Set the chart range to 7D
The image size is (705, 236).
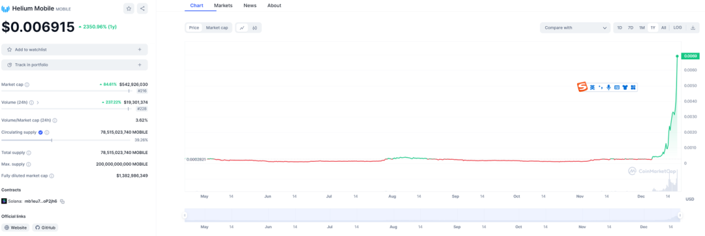point(631,28)
